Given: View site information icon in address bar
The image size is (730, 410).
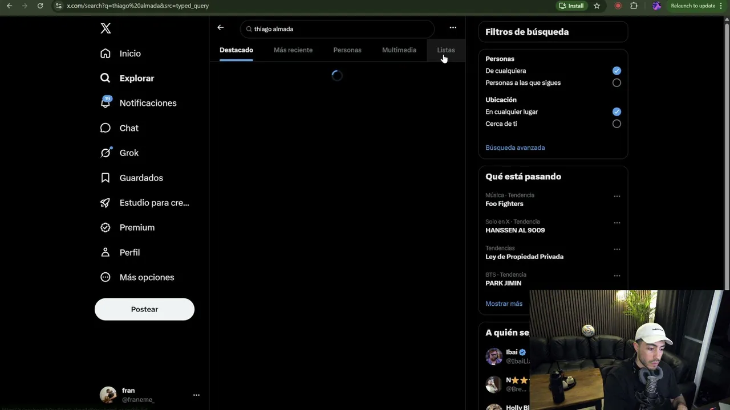Looking at the screenshot, I should click(58, 6).
